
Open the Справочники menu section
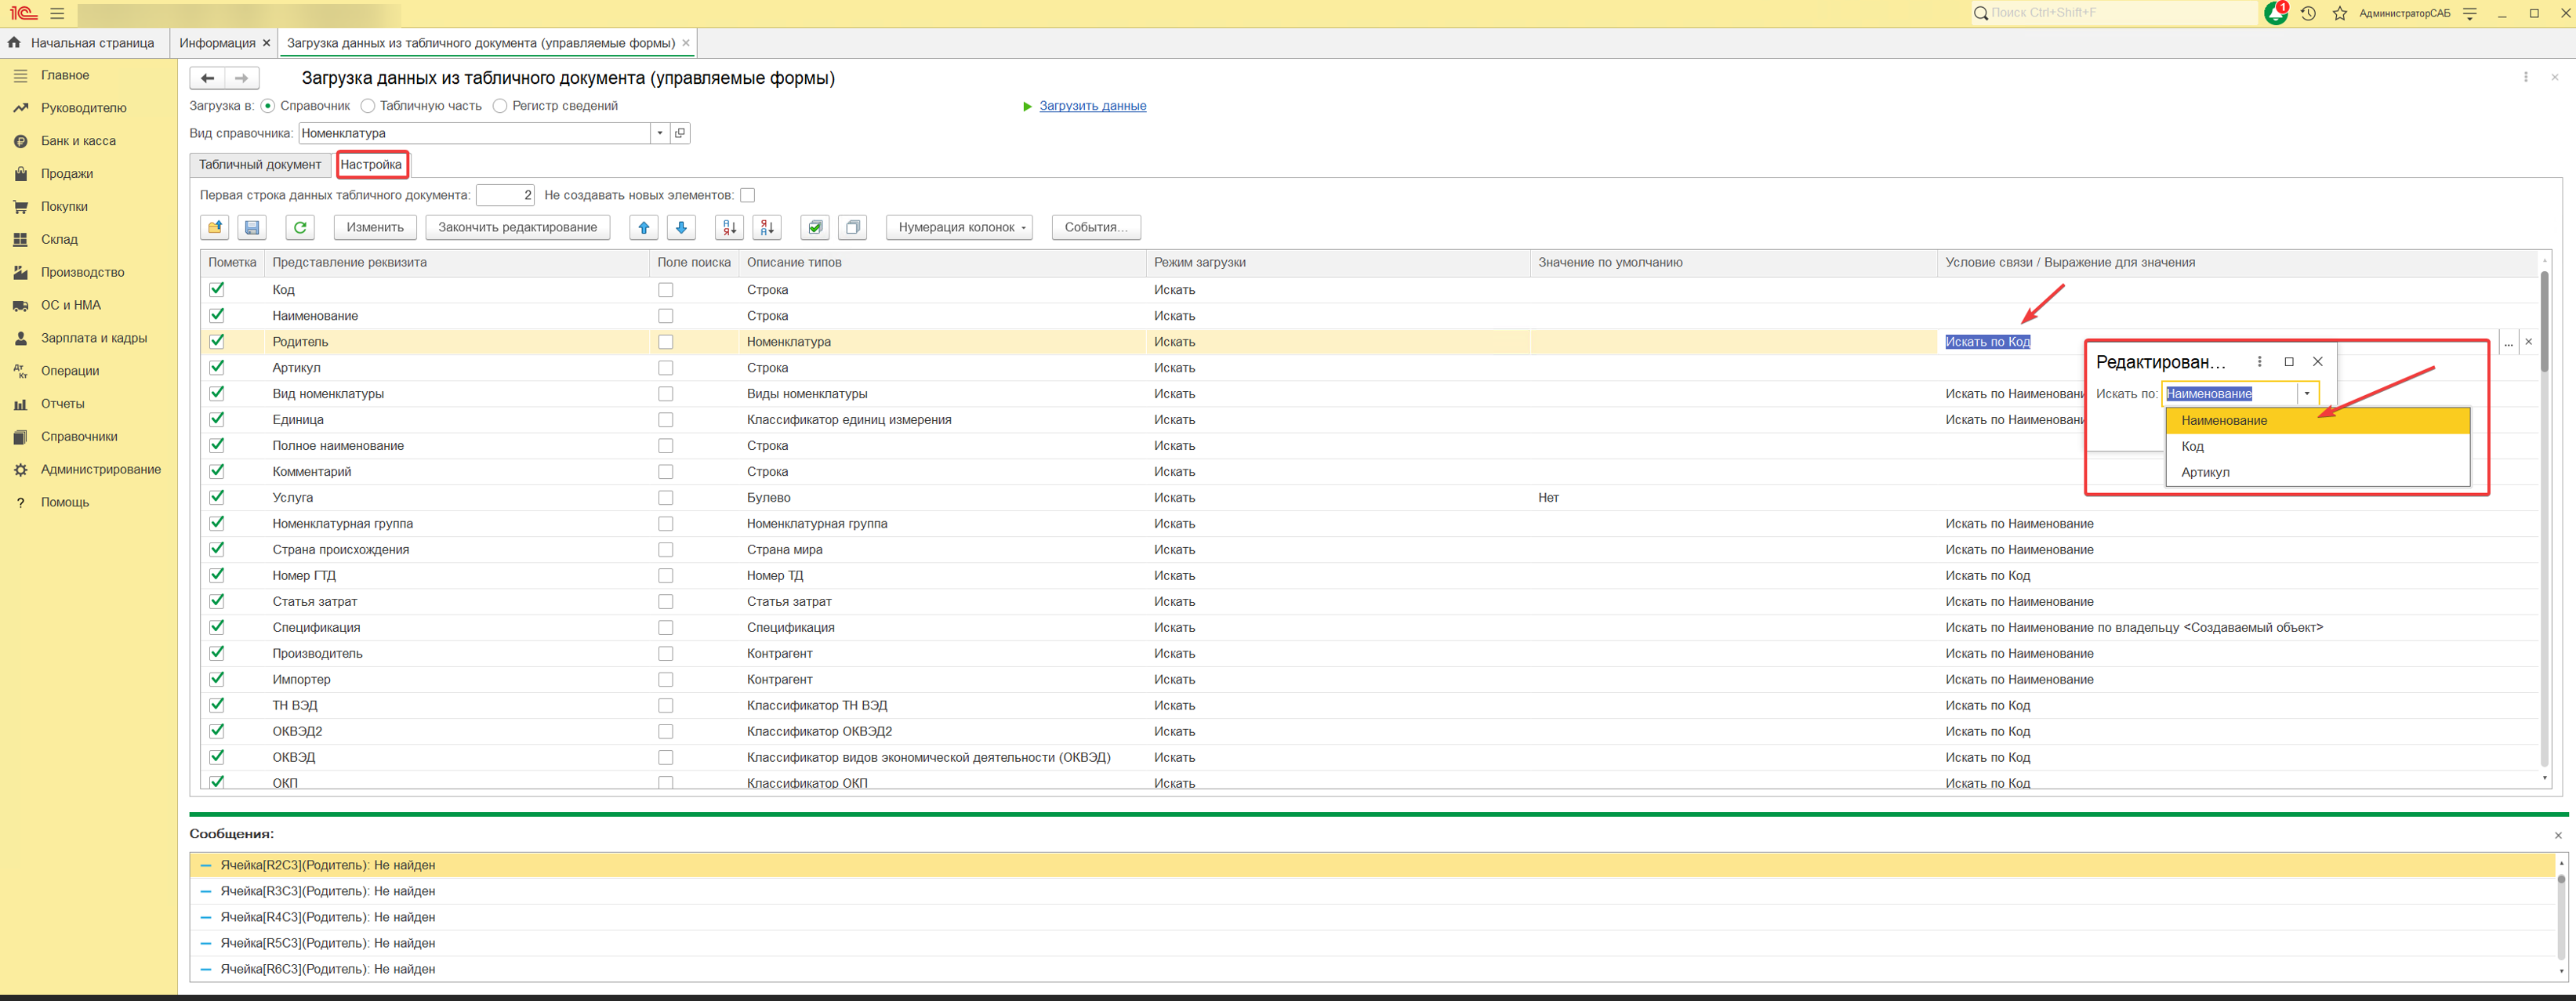point(79,437)
